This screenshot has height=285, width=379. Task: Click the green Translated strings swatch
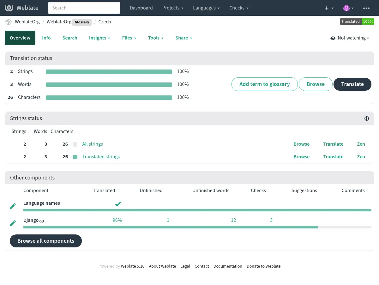(75, 157)
